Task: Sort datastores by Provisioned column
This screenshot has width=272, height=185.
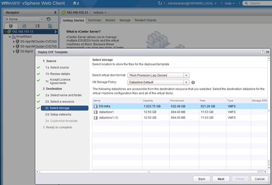Action: pyautogui.click(x=184, y=101)
